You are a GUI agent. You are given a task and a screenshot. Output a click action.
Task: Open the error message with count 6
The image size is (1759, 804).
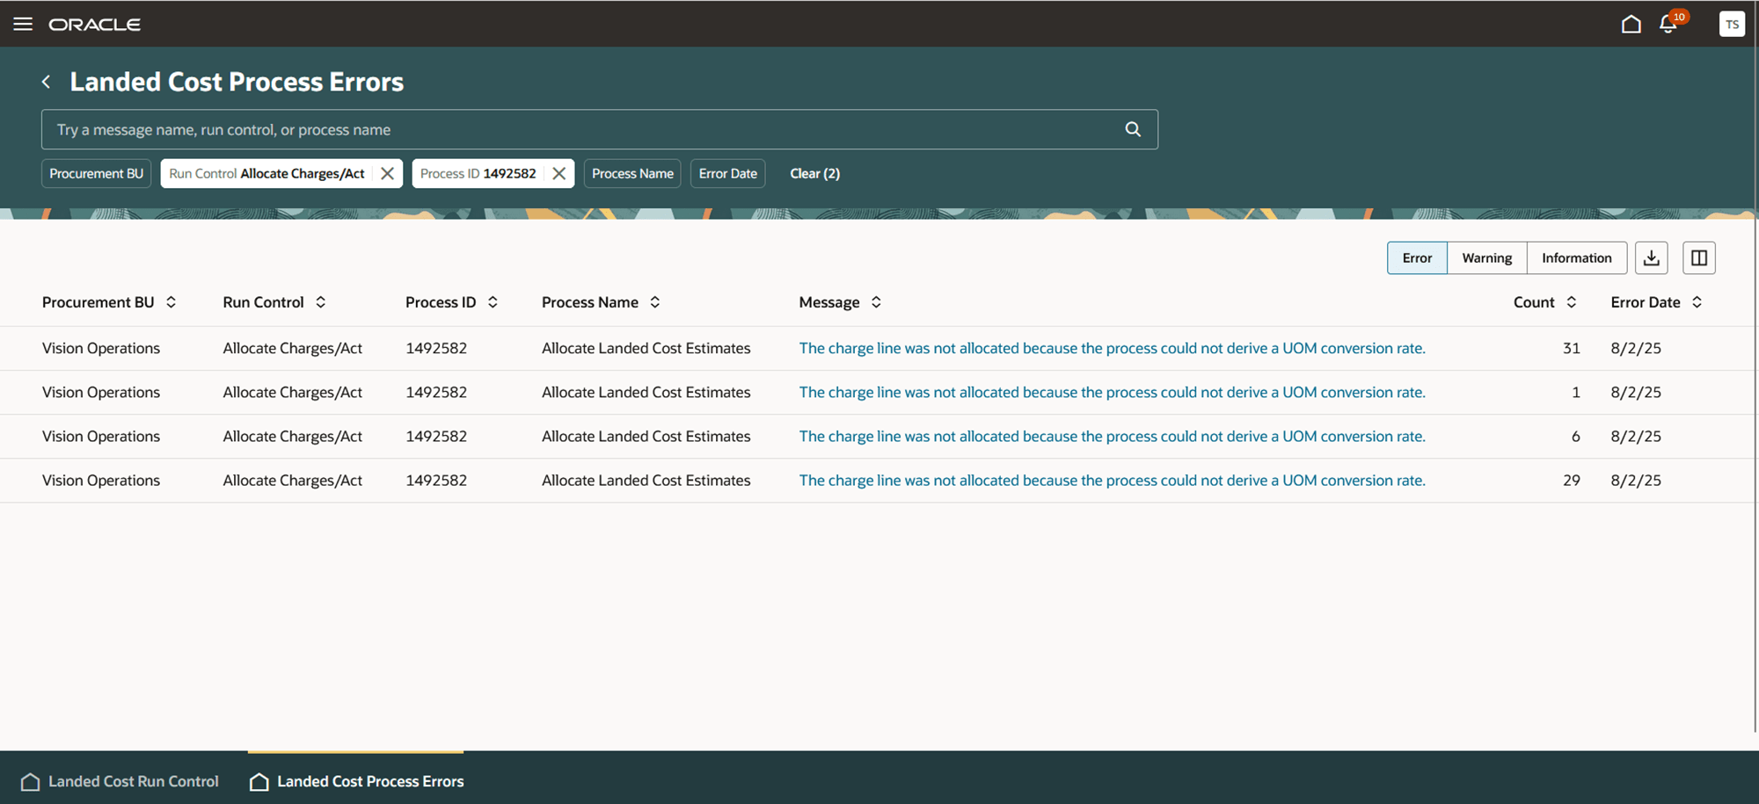tap(1112, 436)
